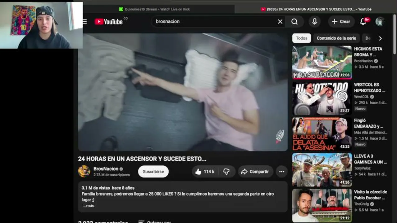Viewport: 397px width, 223px height.
Task: Click the magnifier search button
Action: (294, 21)
